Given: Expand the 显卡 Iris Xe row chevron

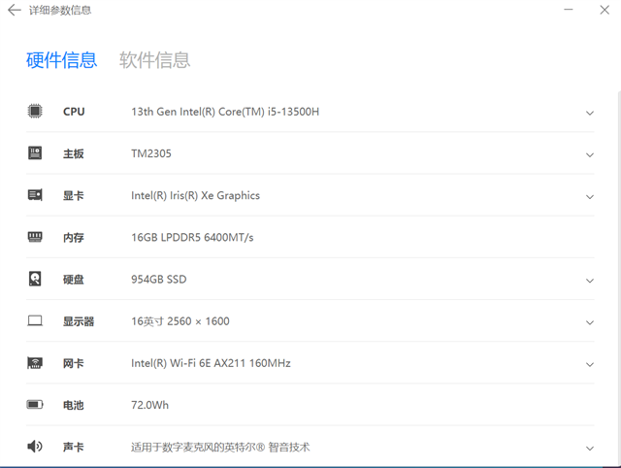Looking at the screenshot, I should 590,197.
